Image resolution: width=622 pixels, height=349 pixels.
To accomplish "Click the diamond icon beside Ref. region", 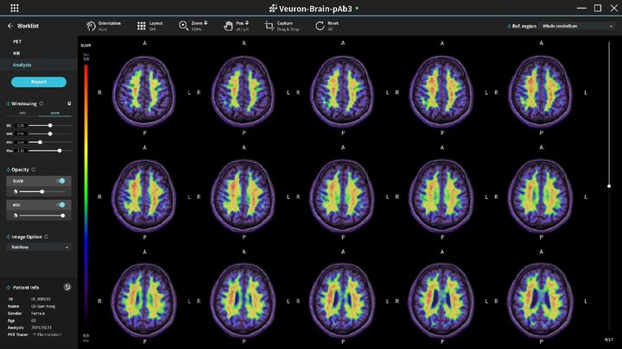I will pyautogui.click(x=509, y=26).
